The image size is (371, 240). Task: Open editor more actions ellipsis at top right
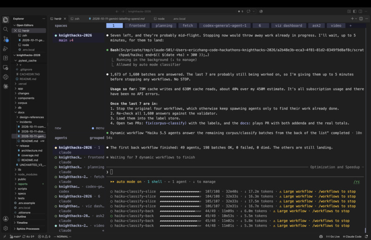click(366, 19)
